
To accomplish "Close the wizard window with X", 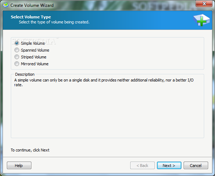I will point(204,4).
